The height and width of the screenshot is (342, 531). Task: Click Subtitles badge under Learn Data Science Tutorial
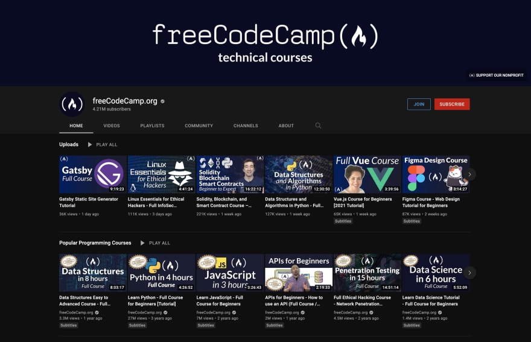[x=412, y=325]
